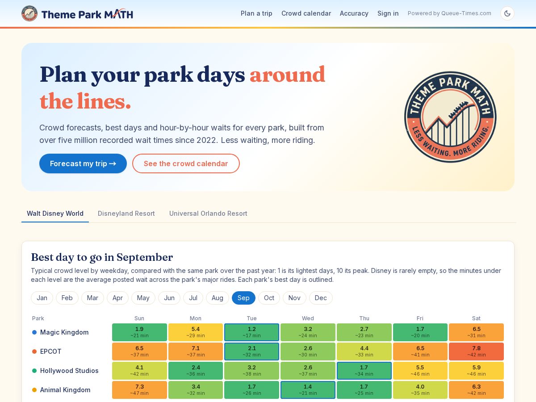Click the Hollywood Studios park name

[x=69, y=371]
